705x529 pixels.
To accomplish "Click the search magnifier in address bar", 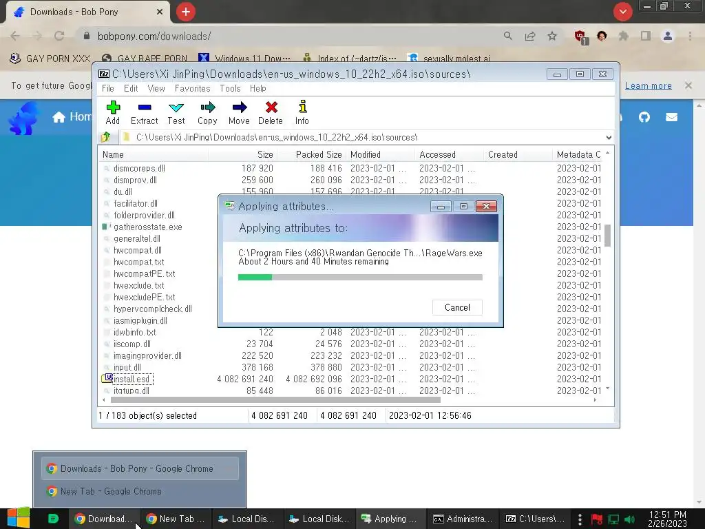I will coord(508,36).
